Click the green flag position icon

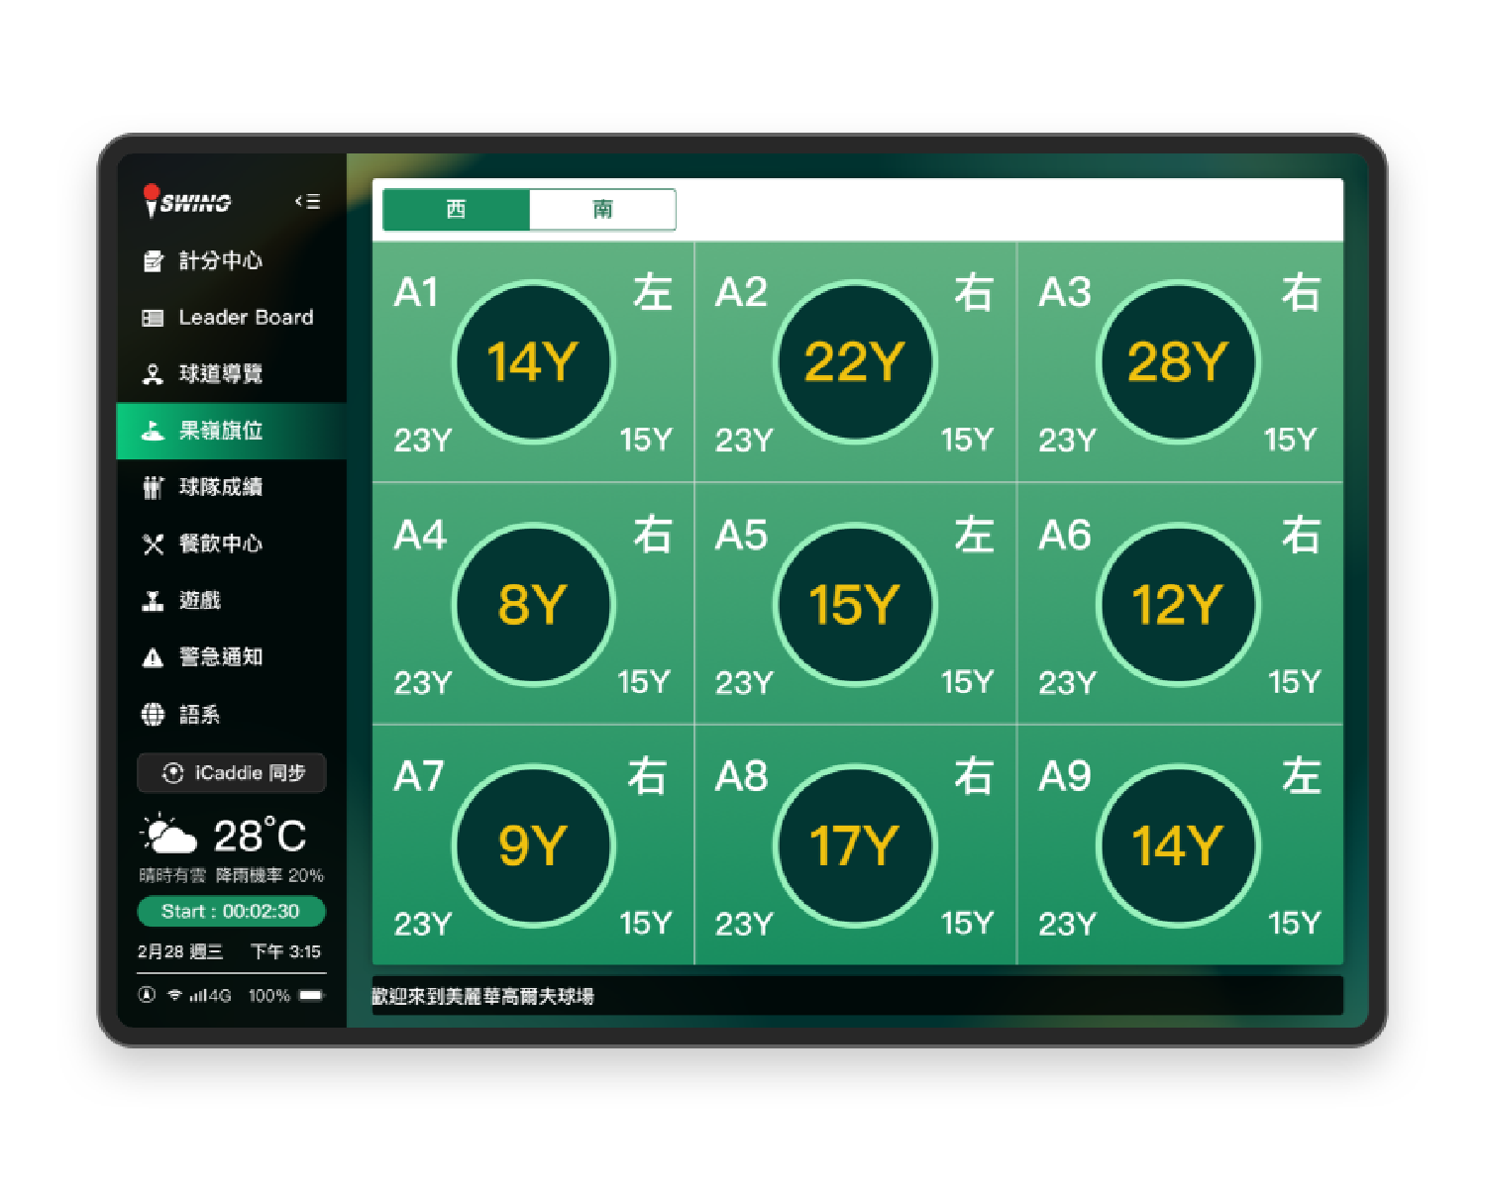[153, 431]
